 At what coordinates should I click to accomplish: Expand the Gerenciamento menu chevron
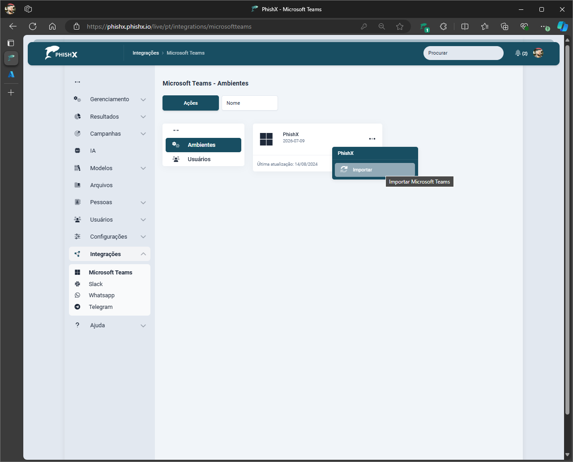(x=143, y=99)
